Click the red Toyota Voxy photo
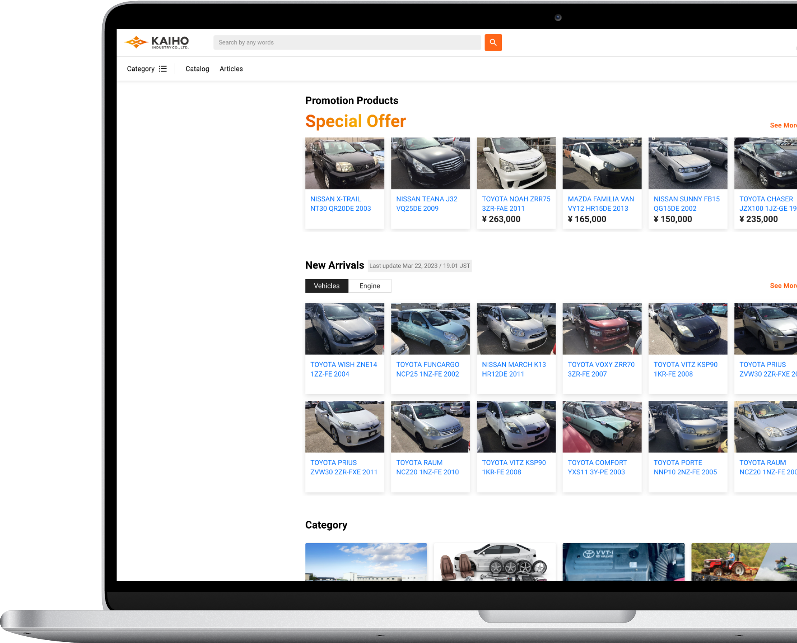797x643 pixels. coord(602,329)
